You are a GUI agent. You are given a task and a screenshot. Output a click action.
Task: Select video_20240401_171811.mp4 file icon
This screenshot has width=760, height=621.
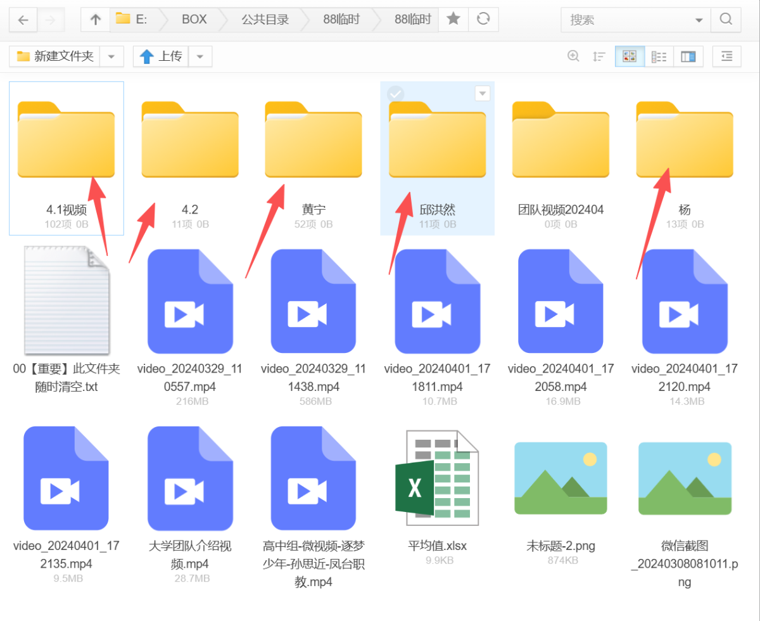coord(438,301)
